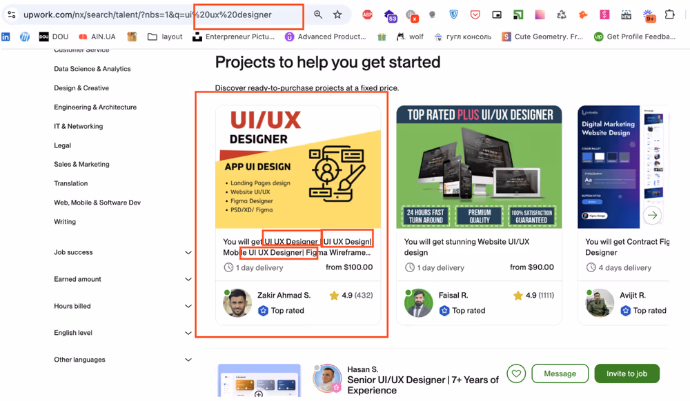
Task: Open the Extensions puzzle piece menu
Action: pos(669,14)
